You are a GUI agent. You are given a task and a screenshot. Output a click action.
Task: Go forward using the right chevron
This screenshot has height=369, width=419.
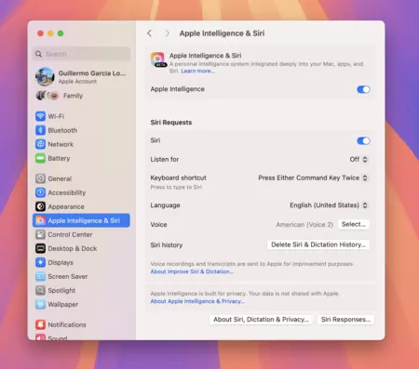[167, 33]
